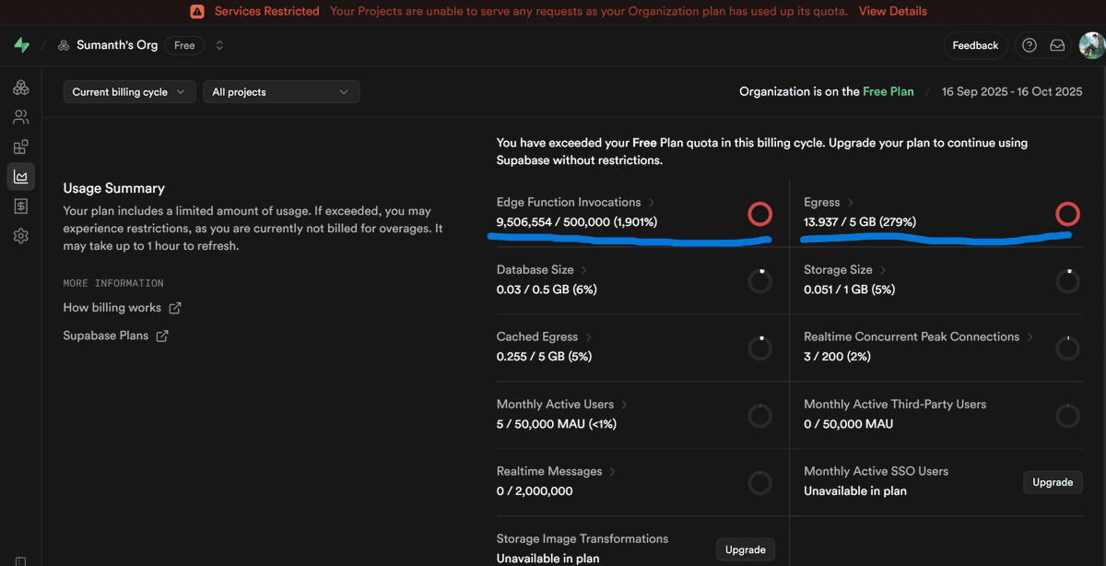Viewport: 1106px width, 566px height.
Task: Expand the Egress details chevron
Action: tap(851, 202)
